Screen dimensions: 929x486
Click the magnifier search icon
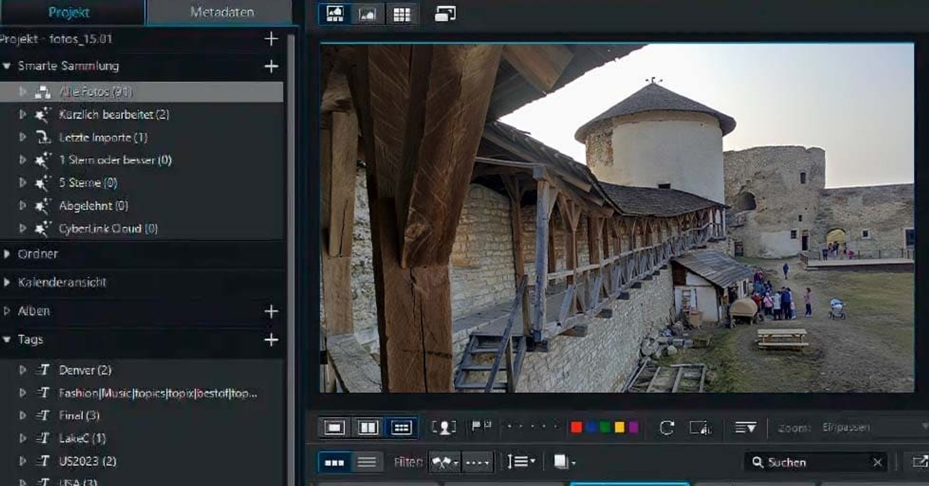[x=758, y=462]
